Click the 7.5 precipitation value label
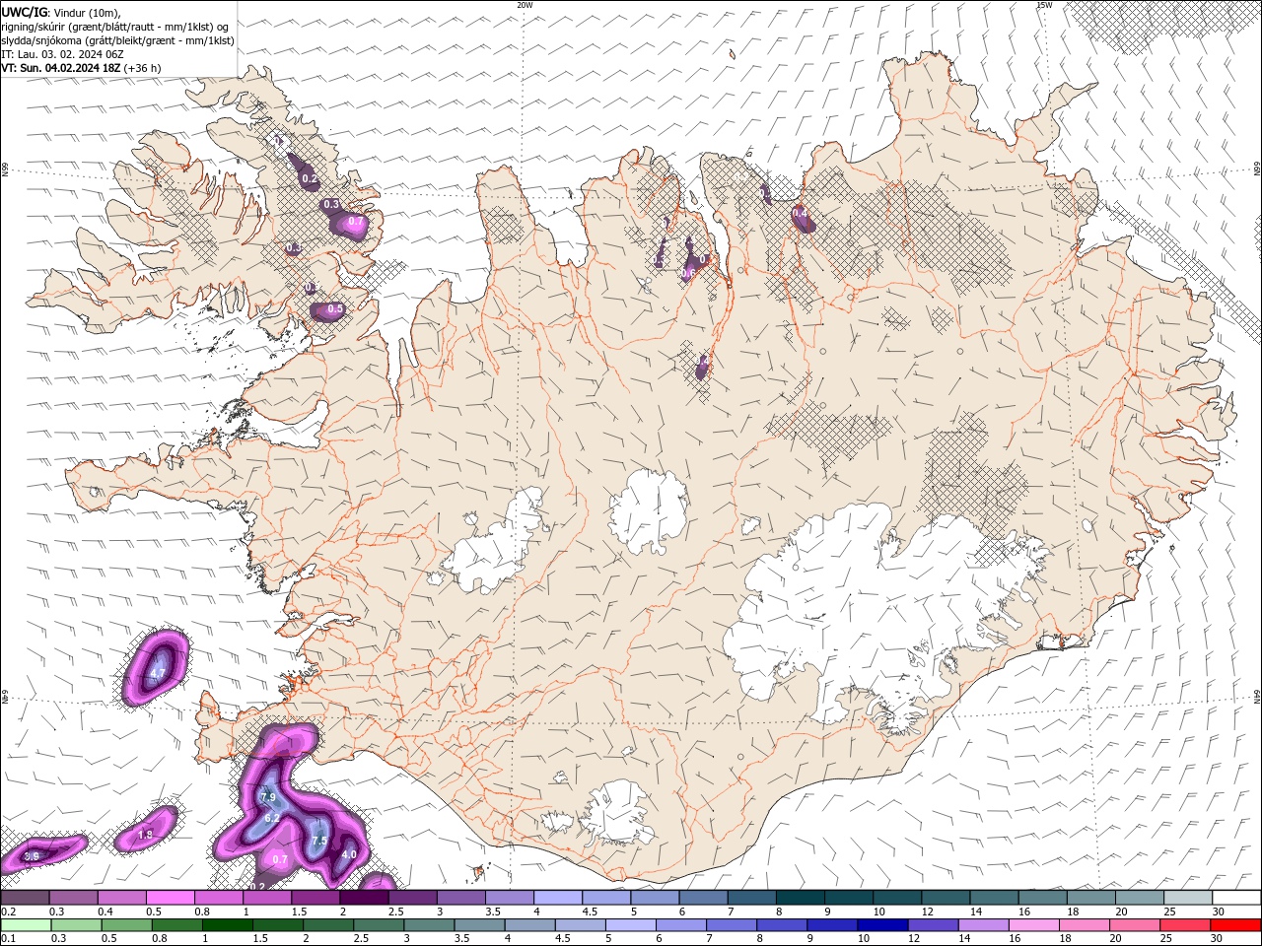This screenshot has width=1262, height=946. click(319, 841)
